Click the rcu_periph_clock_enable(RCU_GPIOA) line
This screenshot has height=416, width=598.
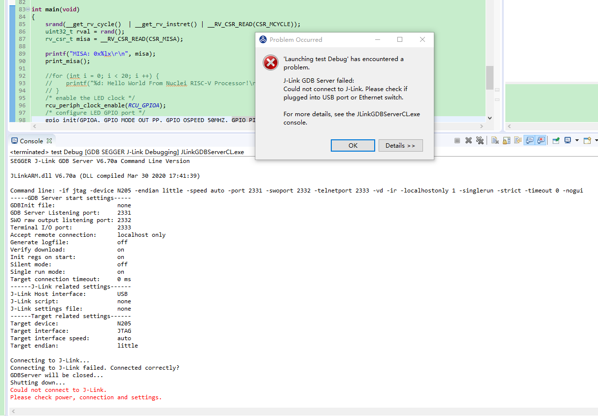[106, 105]
